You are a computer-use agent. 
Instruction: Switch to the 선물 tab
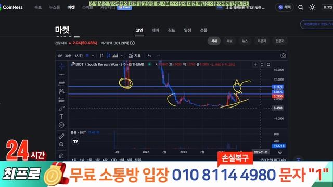pyautogui.click(x=203, y=30)
